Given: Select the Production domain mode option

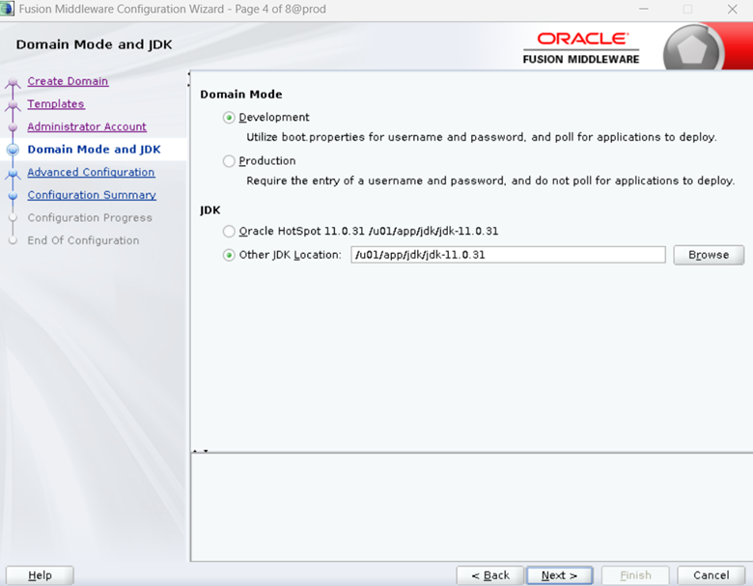Looking at the screenshot, I should (x=229, y=161).
